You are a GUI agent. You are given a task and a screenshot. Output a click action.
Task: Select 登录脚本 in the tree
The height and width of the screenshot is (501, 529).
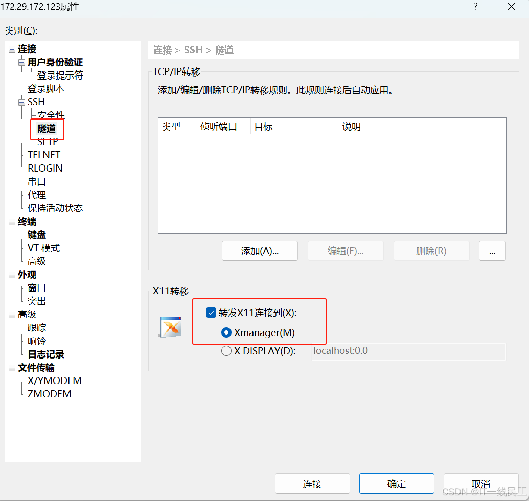[46, 89]
